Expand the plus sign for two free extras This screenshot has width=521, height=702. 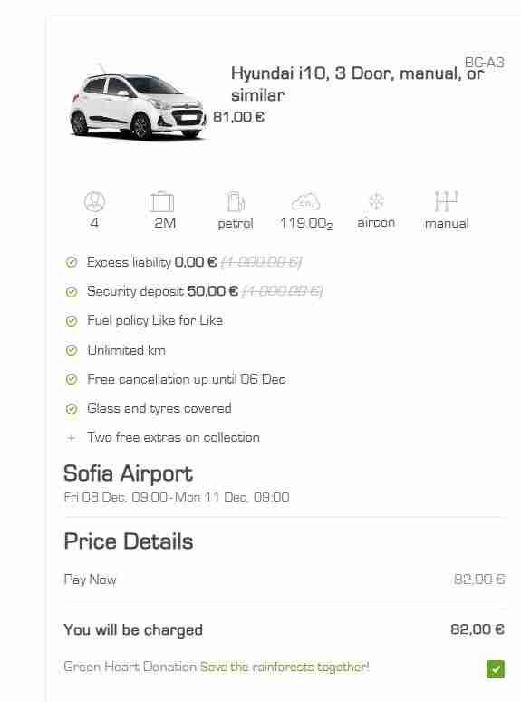72,438
